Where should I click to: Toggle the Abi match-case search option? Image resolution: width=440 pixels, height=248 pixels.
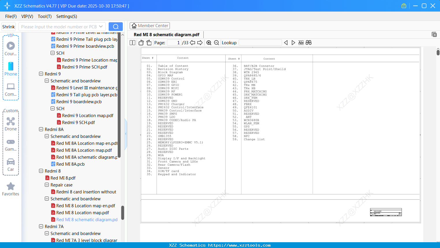click(x=301, y=43)
